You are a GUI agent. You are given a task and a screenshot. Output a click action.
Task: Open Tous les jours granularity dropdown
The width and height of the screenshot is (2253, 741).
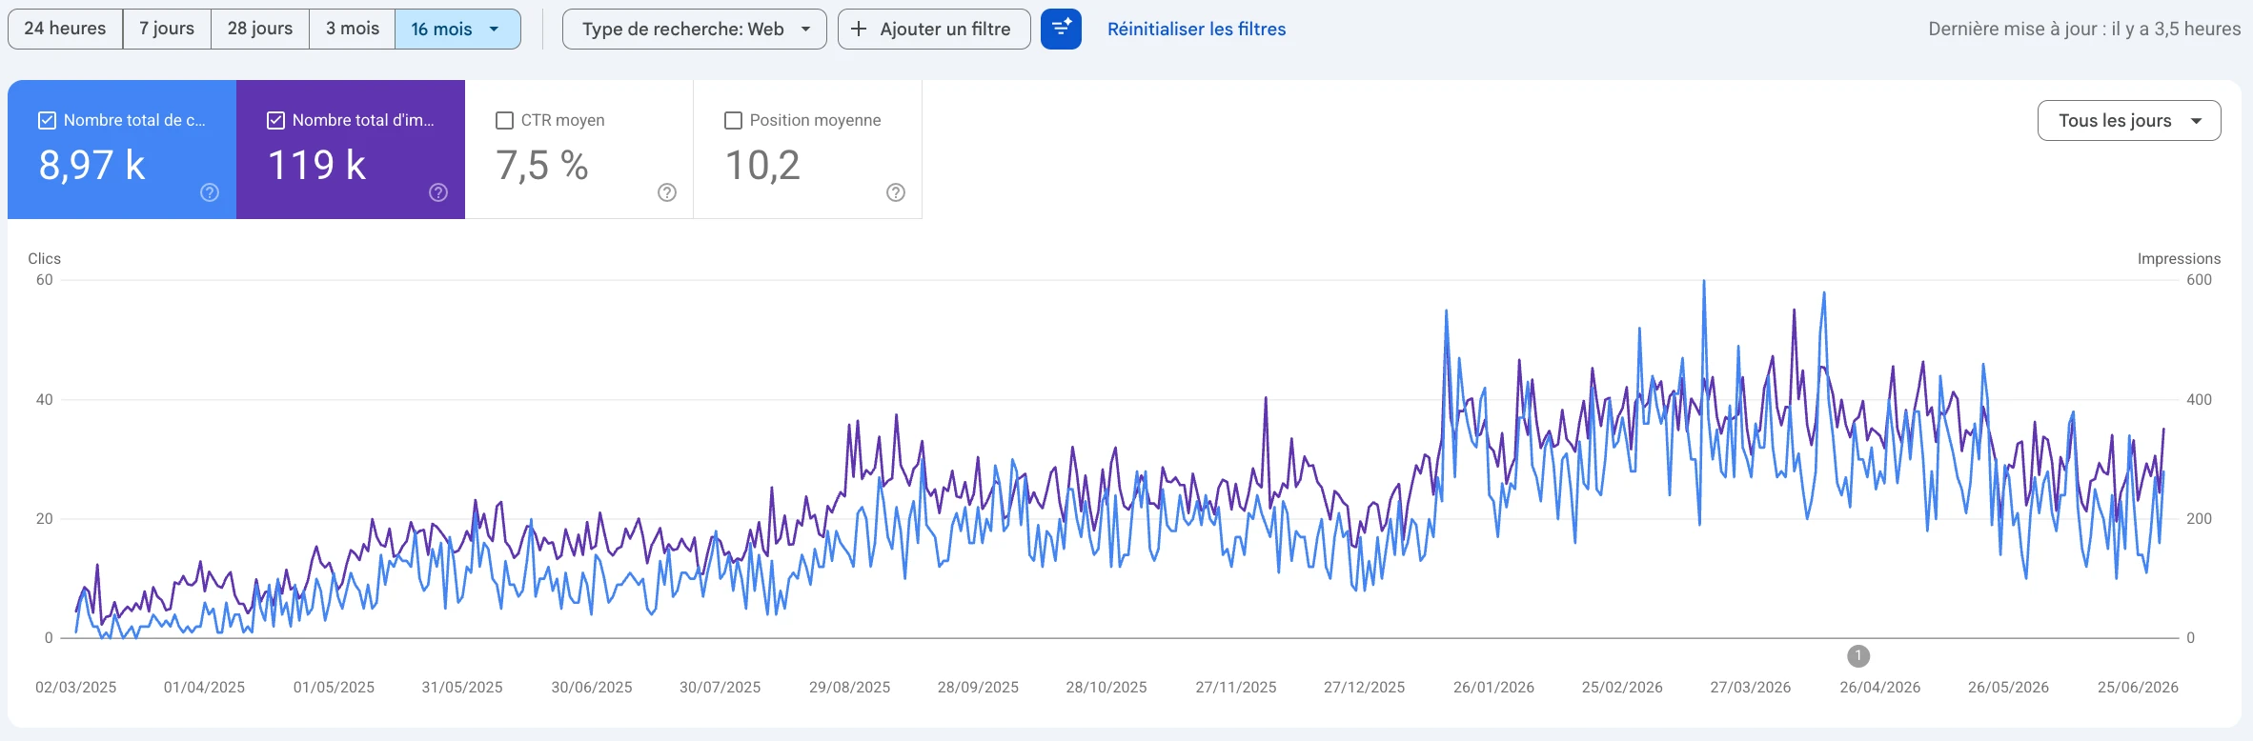tap(2129, 120)
